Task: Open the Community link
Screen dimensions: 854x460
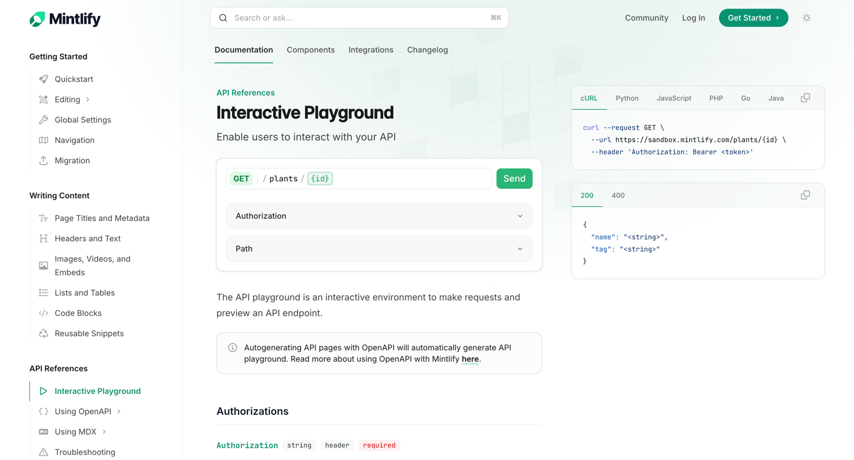Action: coord(647,18)
